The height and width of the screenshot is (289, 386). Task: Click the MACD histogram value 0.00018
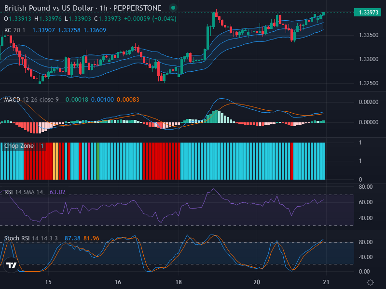(77, 100)
